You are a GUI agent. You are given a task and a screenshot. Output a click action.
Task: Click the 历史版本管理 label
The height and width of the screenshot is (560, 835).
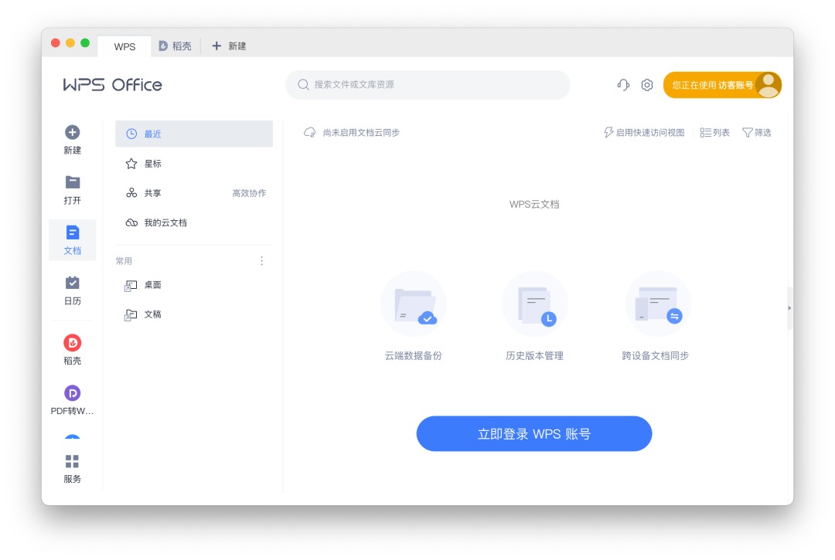[x=535, y=356]
